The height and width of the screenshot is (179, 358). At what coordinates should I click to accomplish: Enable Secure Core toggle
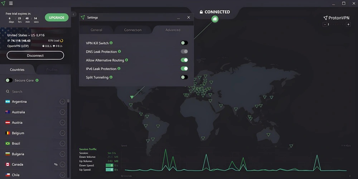pos(9,80)
